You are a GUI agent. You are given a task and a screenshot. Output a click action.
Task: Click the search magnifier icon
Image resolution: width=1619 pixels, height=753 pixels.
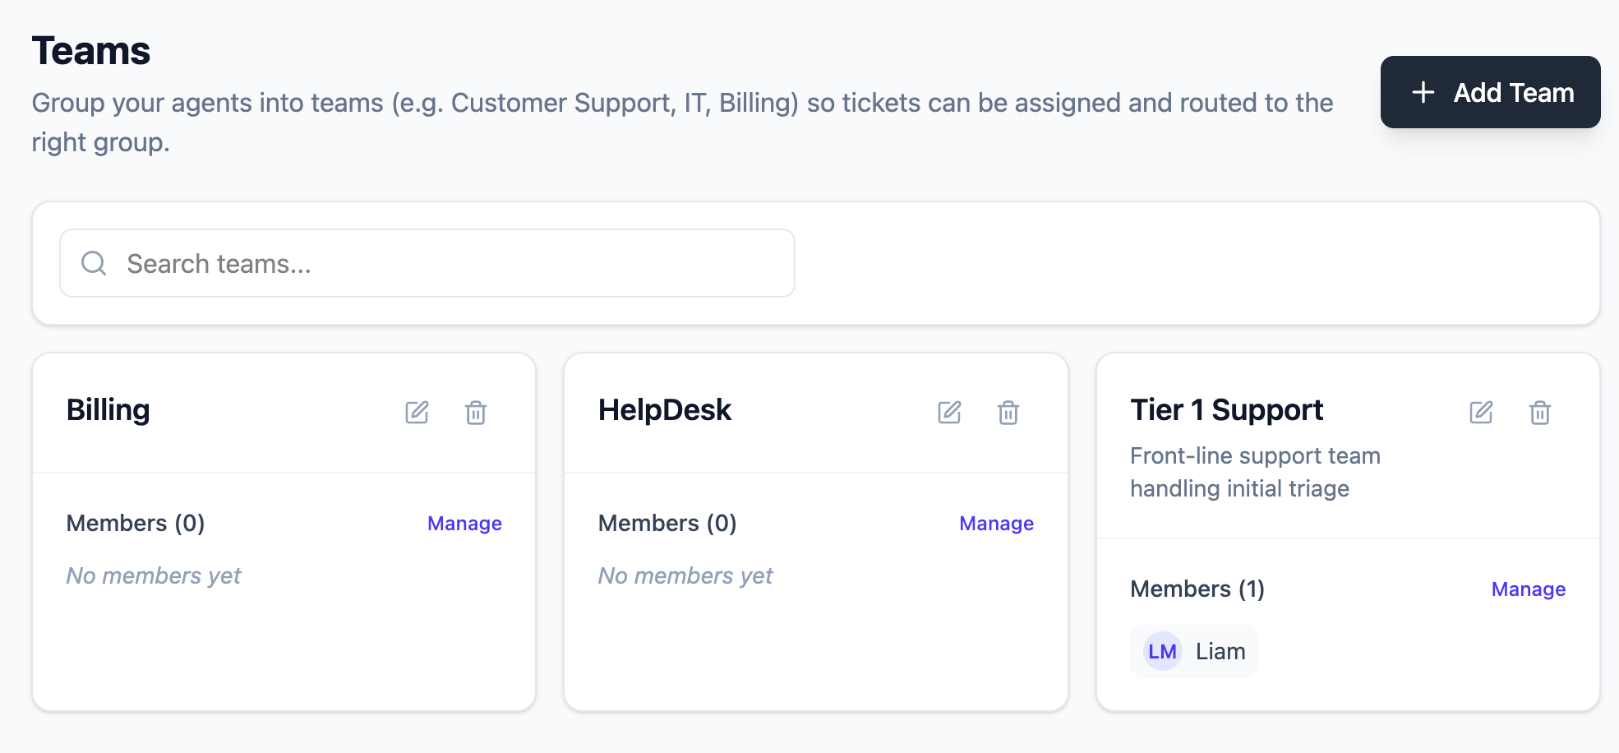pyautogui.click(x=94, y=263)
